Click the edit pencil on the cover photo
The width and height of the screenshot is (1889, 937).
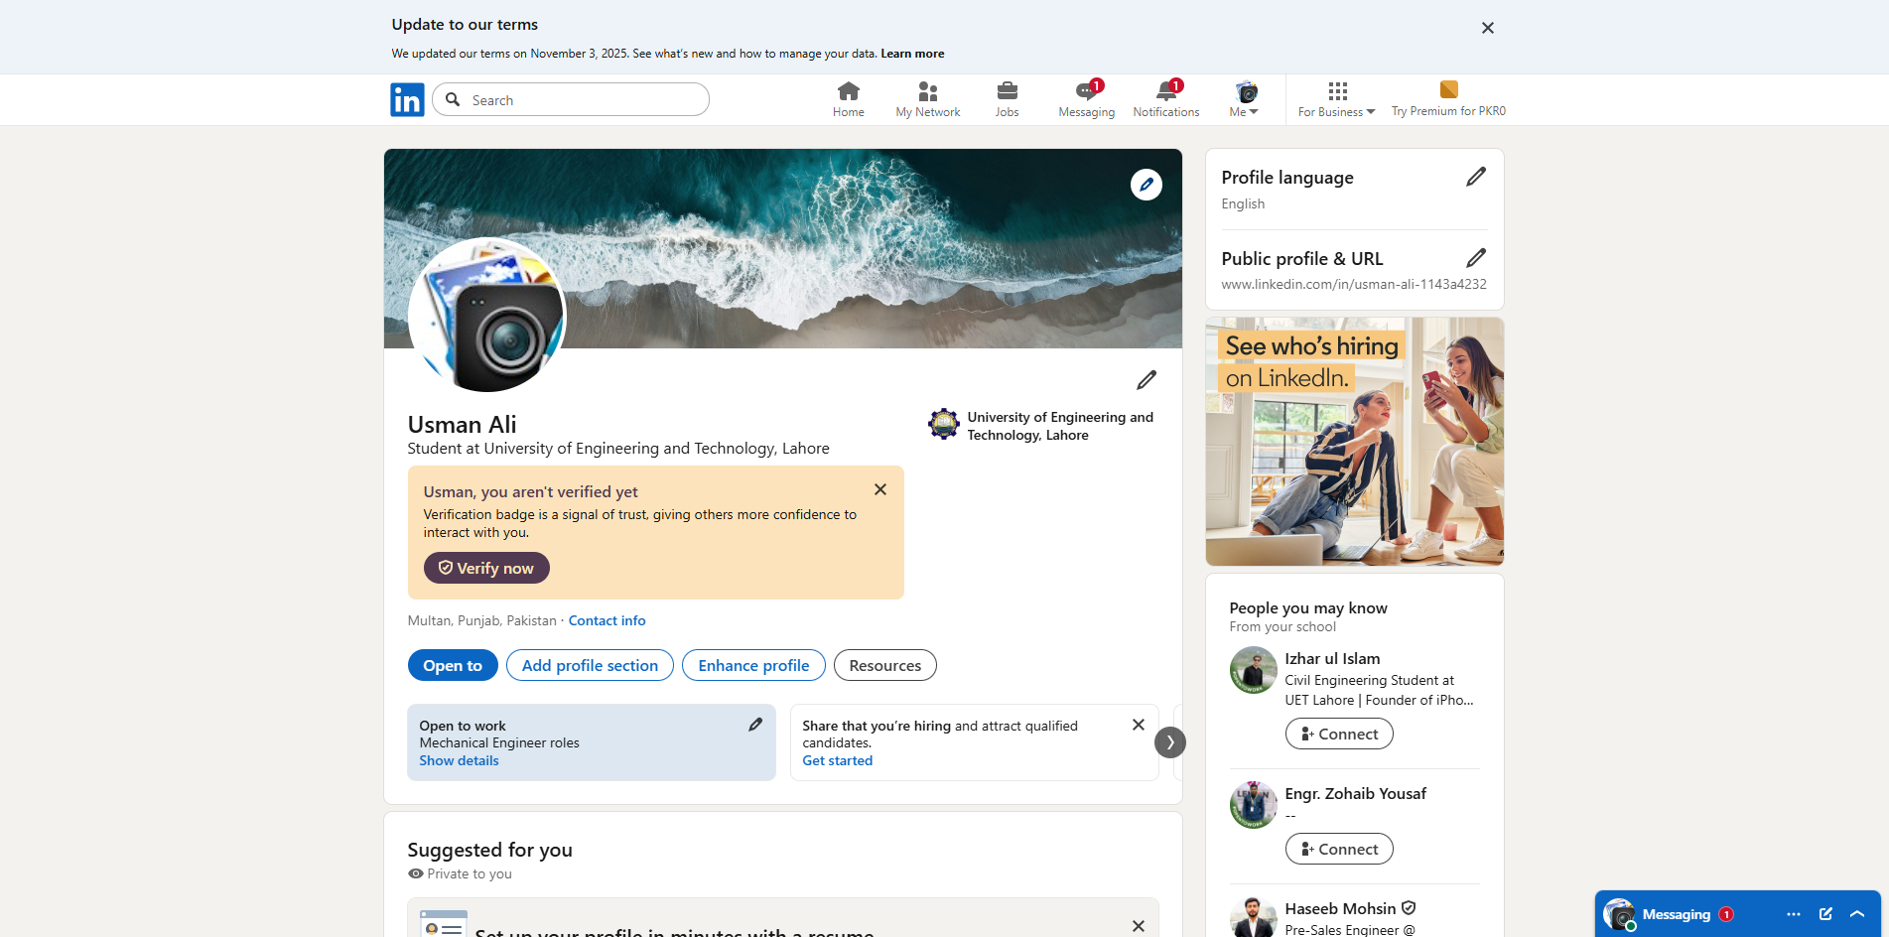1147,185
